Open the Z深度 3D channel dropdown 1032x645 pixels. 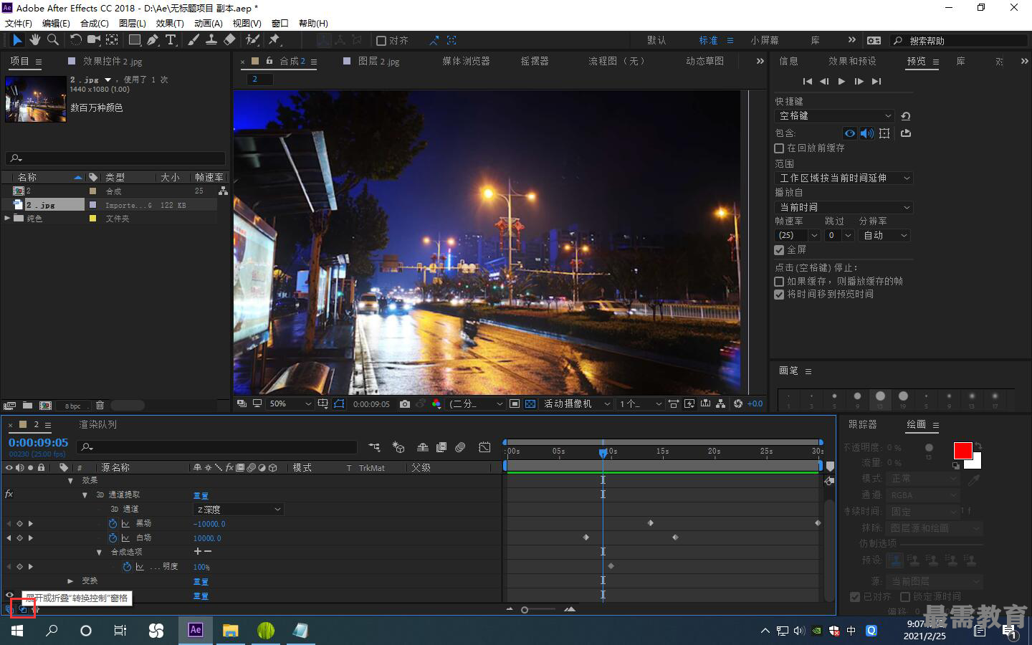(x=239, y=510)
